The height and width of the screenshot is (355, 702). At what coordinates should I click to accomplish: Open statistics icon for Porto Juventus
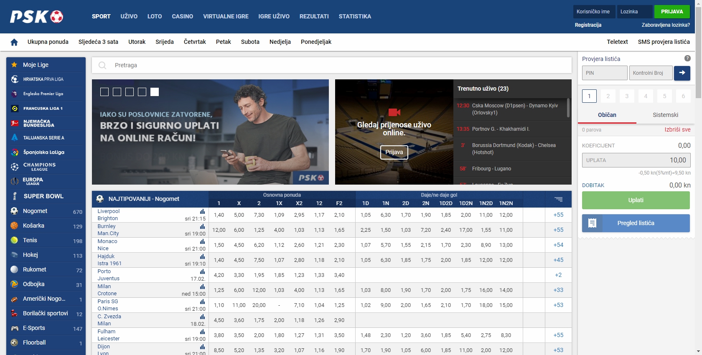click(202, 271)
